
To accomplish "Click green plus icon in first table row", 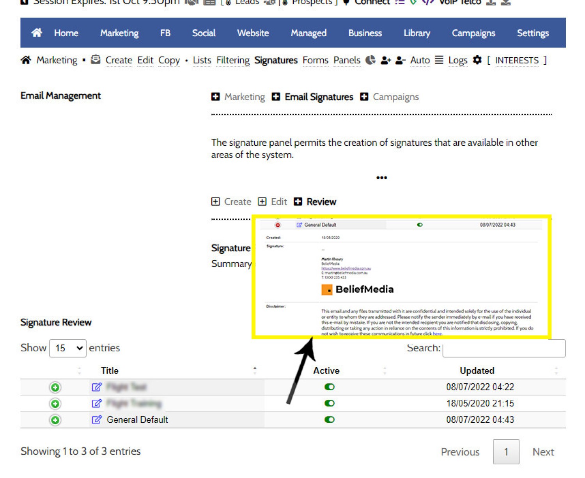I will 55,387.
